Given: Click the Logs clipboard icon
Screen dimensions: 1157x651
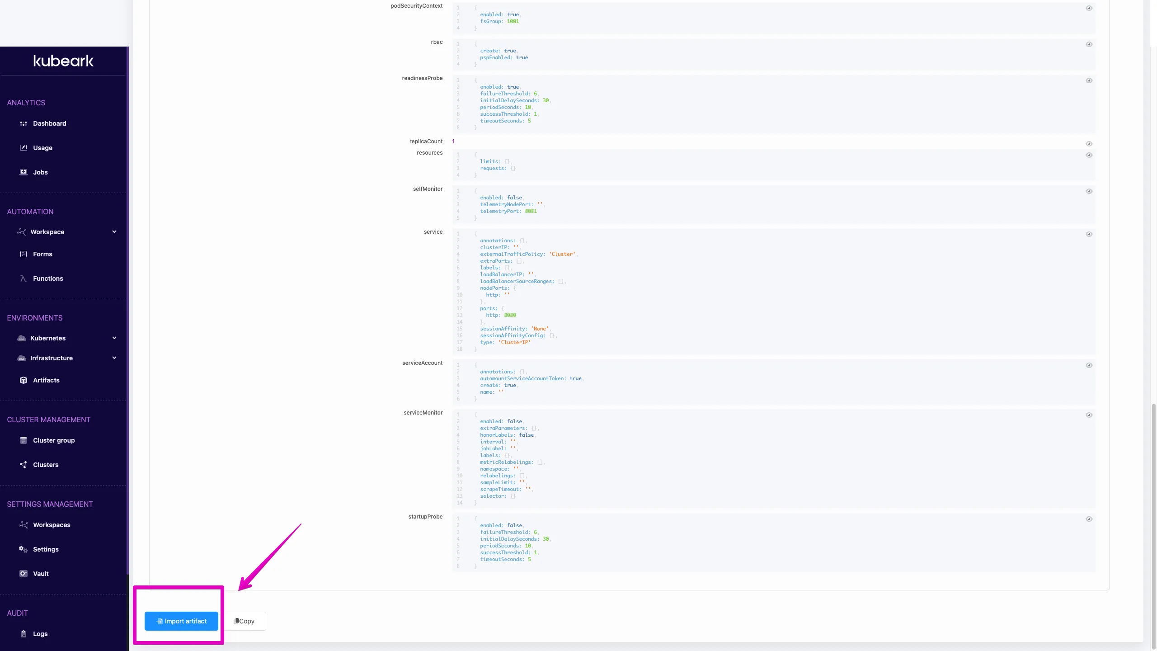Looking at the screenshot, I should click(x=24, y=634).
